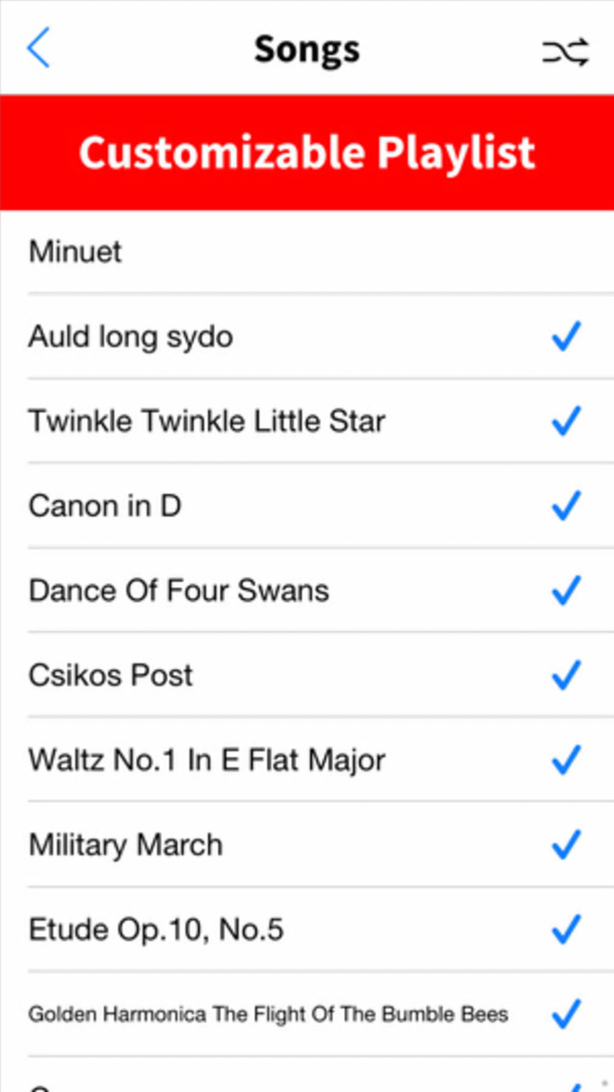Uncheck Twinkle Twinkle Little Star checkmark
This screenshot has width=614, height=1092.
coord(566,420)
